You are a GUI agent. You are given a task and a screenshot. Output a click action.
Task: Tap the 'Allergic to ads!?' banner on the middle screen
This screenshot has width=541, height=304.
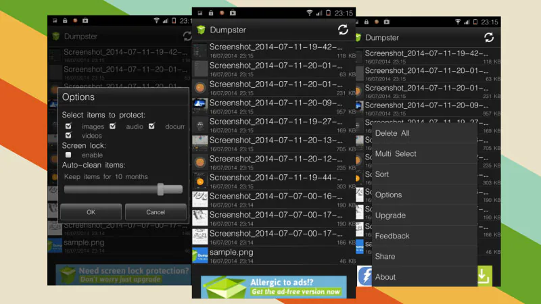[274, 286]
